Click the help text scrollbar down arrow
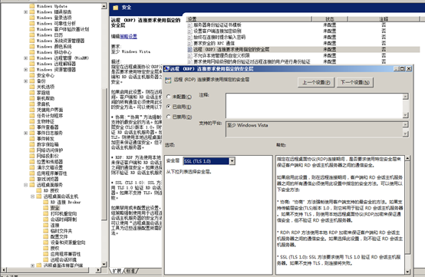425x277 pixels. pos(407,272)
